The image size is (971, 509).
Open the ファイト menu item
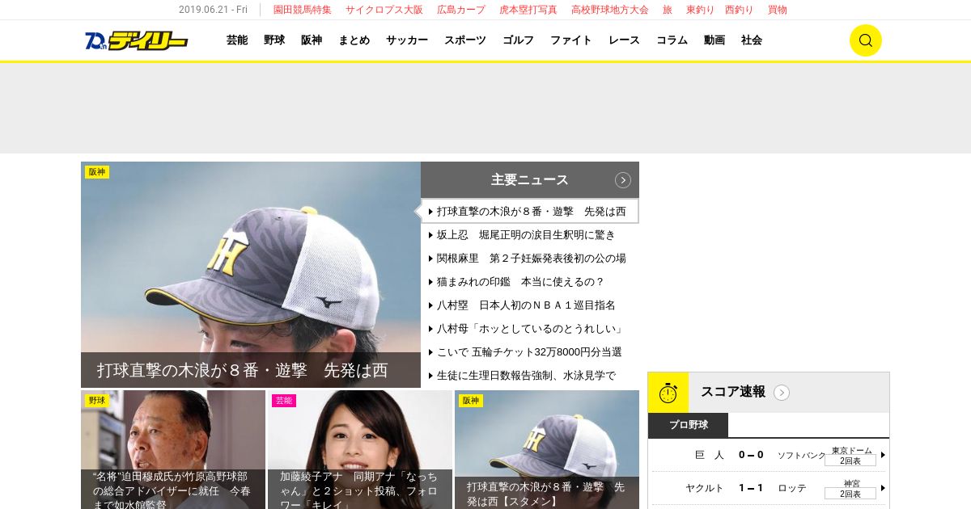[x=571, y=40]
